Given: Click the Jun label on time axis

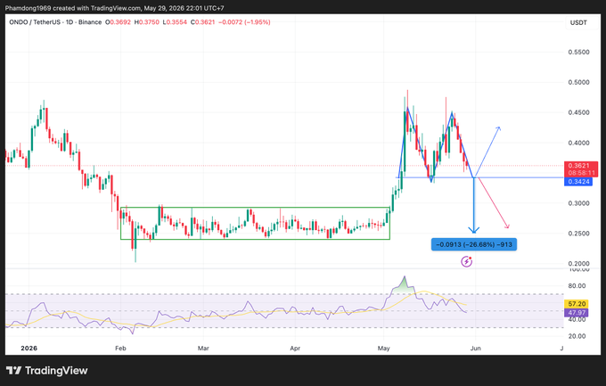Looking at the screenshot, I should (x=475, y=348).
